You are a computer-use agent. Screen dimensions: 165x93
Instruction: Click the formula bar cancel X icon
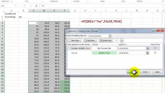pyautogui.click(x=25, y=6)
